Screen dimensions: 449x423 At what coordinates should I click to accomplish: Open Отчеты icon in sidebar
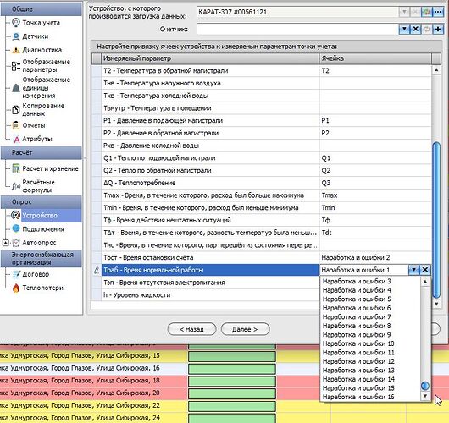16,125
